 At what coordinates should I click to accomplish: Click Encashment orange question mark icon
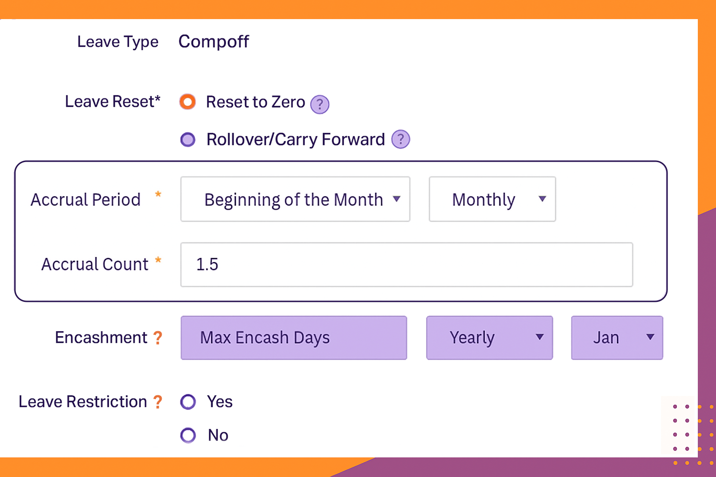(158, 338)
